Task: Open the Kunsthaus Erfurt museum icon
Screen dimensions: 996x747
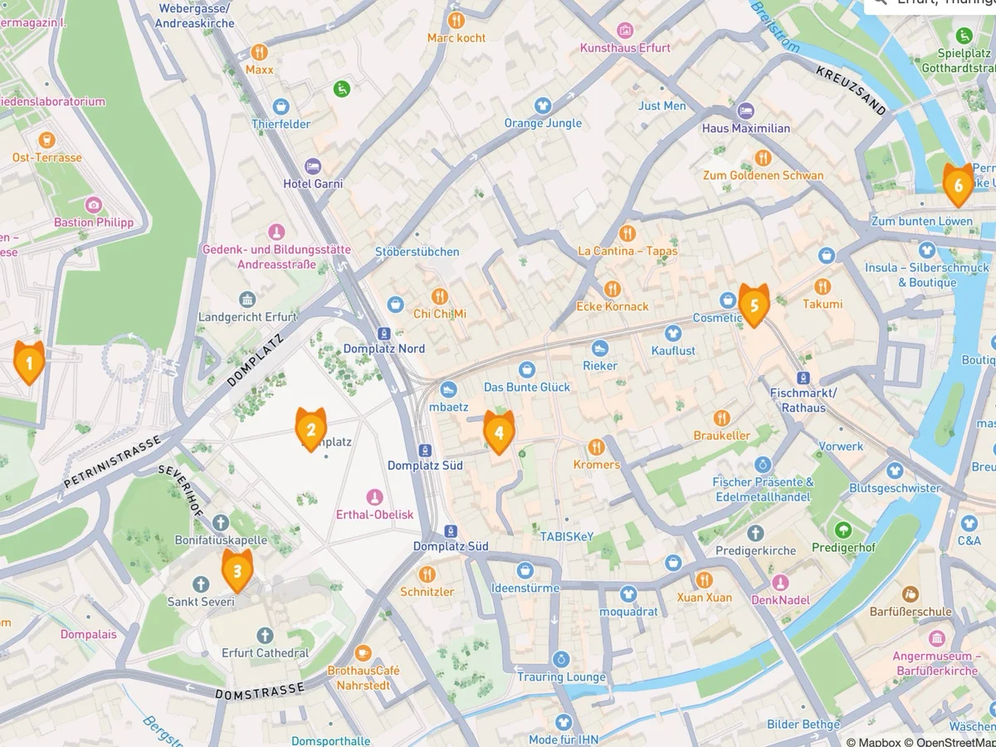Action: tap(625, 30)
